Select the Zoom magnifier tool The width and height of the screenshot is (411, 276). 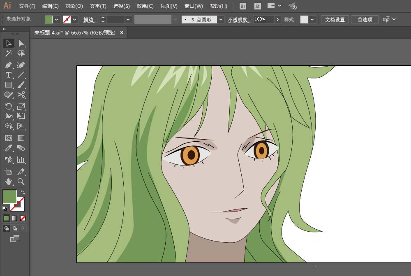(x=21, y=182)
